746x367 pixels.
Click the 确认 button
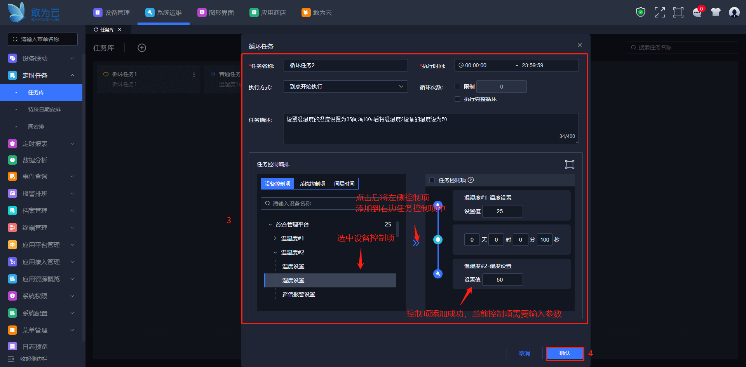pos(565,353)
